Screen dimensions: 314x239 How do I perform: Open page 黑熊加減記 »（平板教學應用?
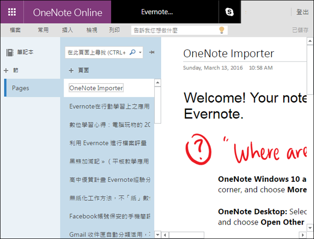pyautogui.click(x=109, y=161)
